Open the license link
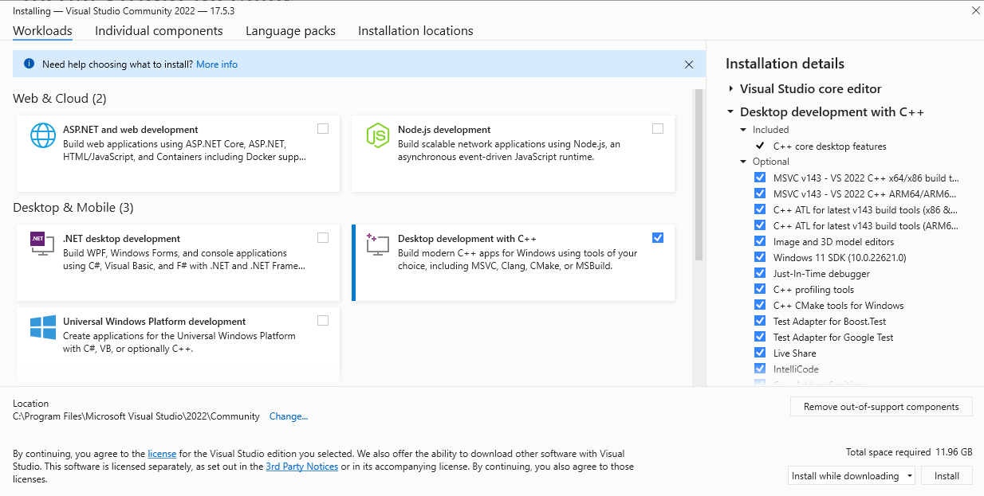Viewport: 984px width, 496px height. 162,454
